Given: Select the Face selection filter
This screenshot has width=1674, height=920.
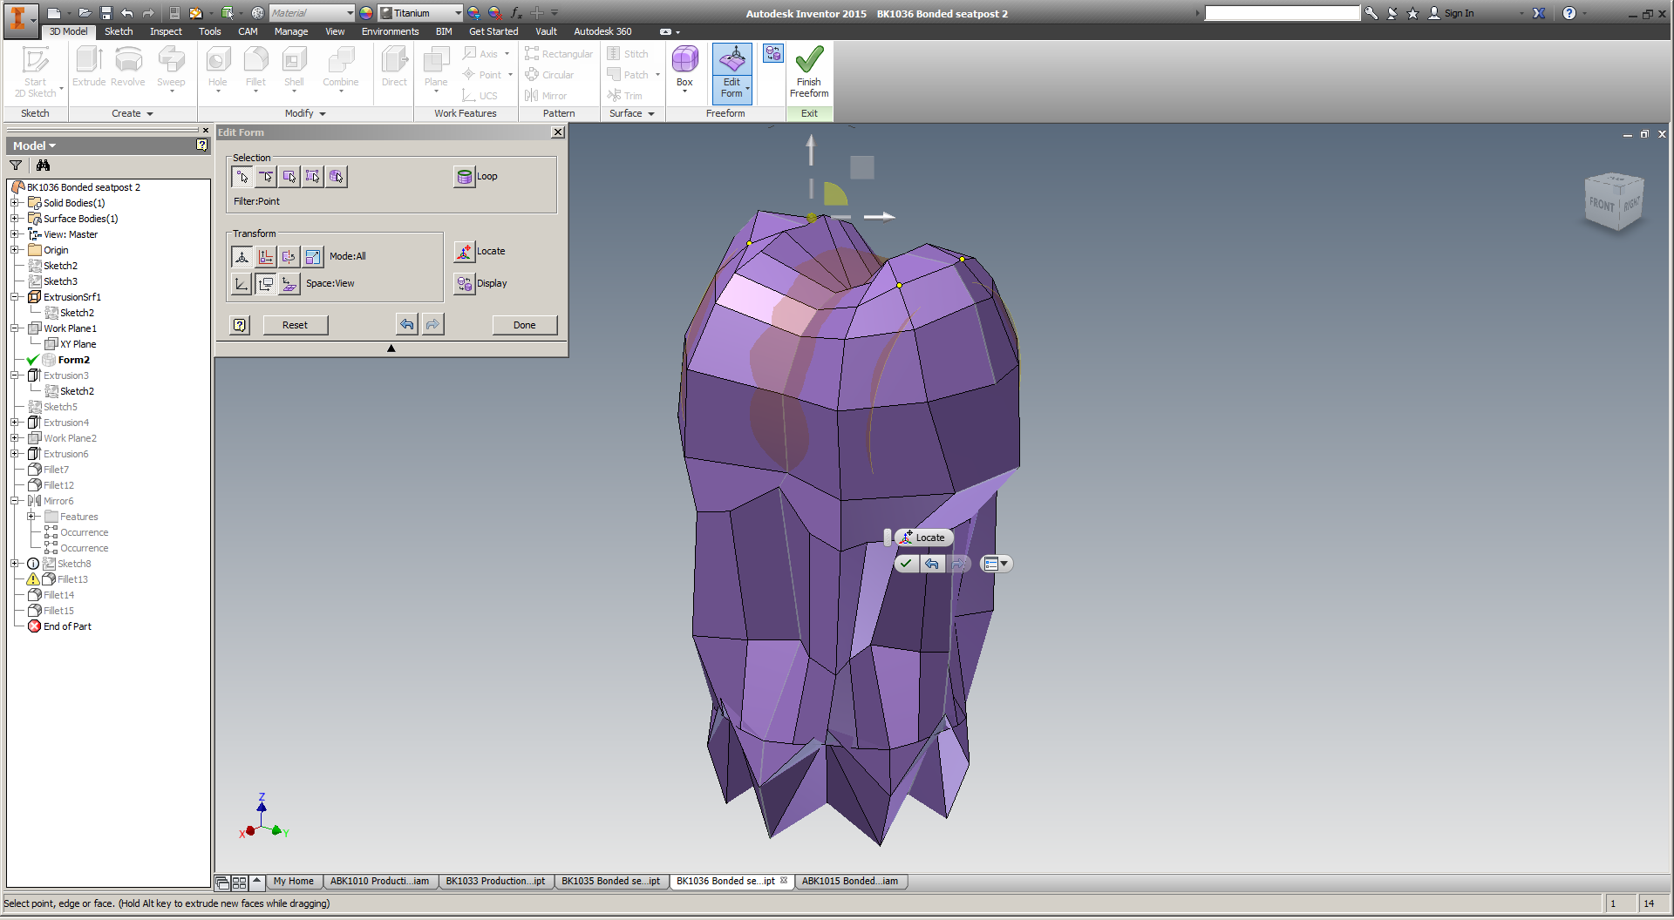Looking at the screenshot, I should [x=289, y=177].
